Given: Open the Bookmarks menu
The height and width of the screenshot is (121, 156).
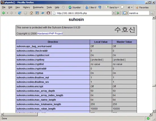Looking at the screenshot, I should pos(38,7).
